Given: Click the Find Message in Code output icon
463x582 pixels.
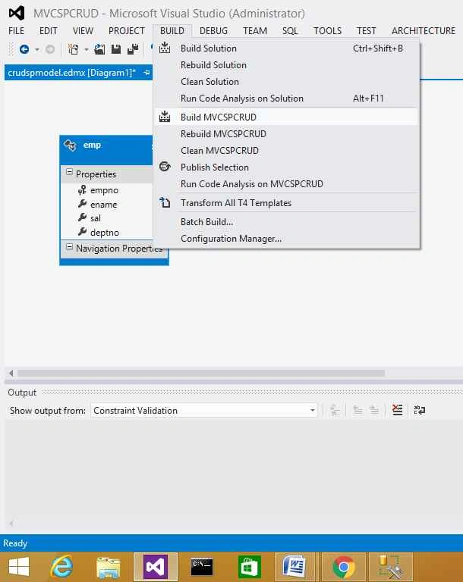Looking at the screenshot, I should point(335,410).
